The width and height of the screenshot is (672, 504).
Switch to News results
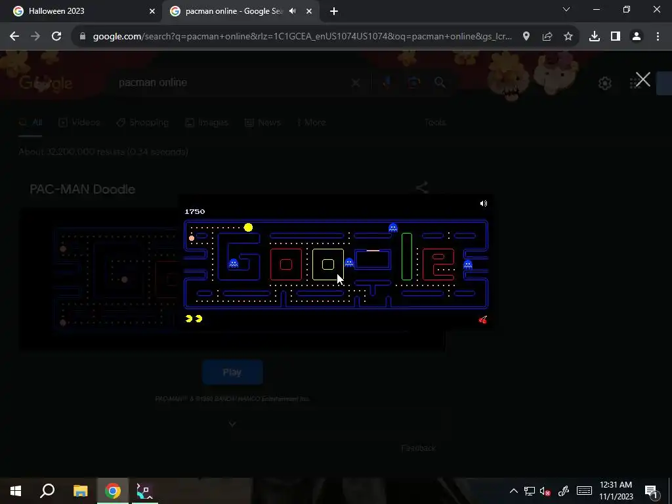[262, 123]
